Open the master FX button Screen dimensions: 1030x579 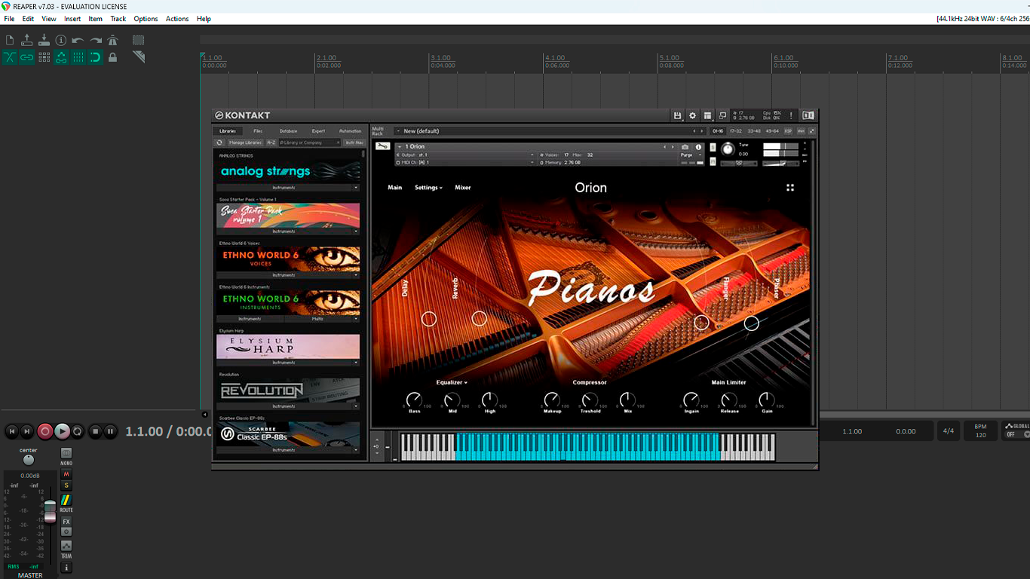66,522
